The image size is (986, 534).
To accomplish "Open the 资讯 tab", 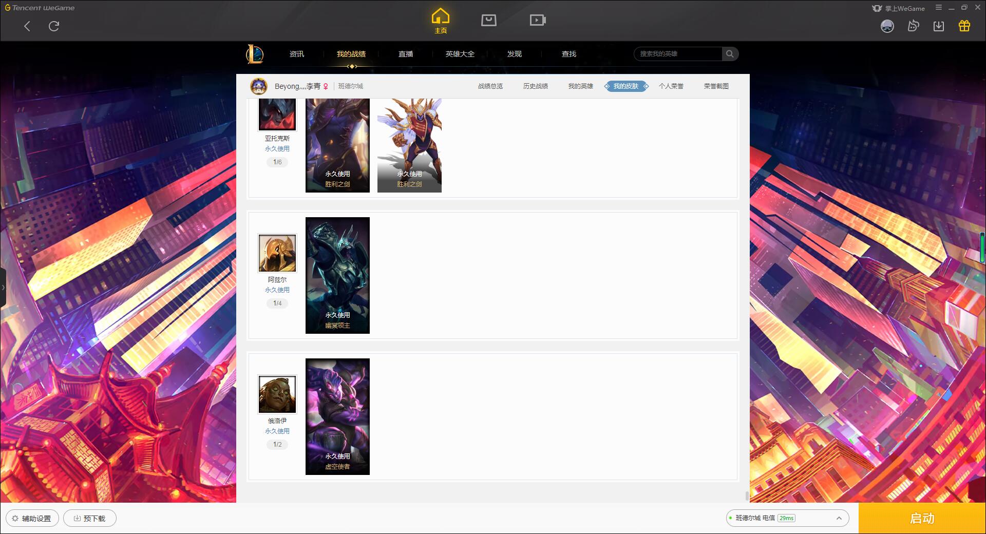I will [296, 54].
